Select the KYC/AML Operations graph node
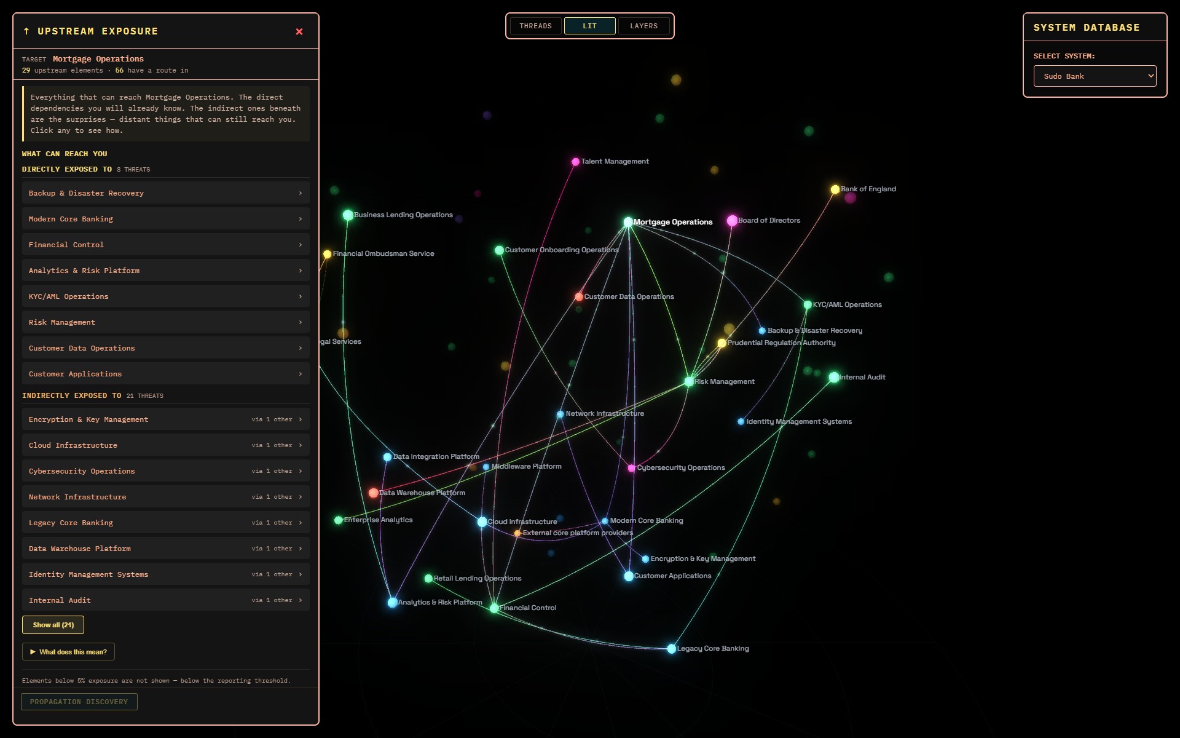This screenshot has width=1180, height=738. (808, 305)
